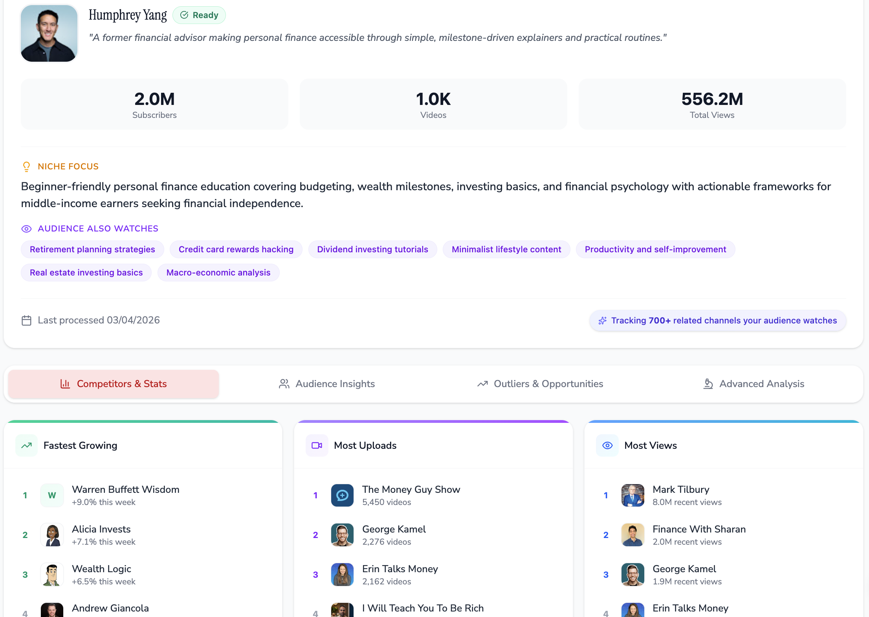This screenshot has height=617, width=869.
Task: Open the Warren Buffett Wisdom channel name
Action: pos(126,489)
